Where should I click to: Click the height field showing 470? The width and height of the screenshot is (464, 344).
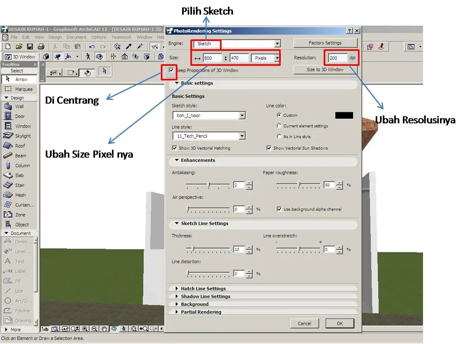pyautogui.click(x=239, y=58)
